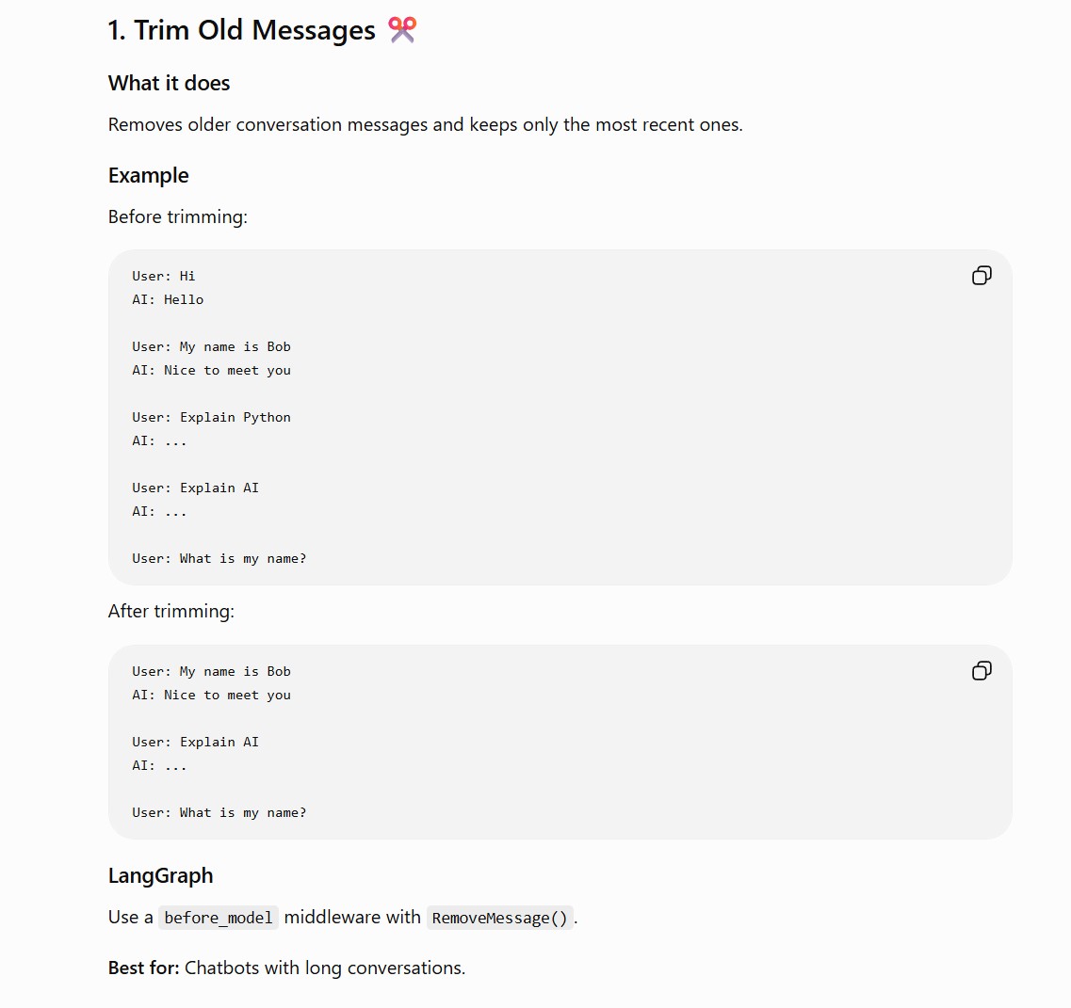This screenshot has height=1008, width=1071.
Task: Click 'AI: Hello' line in code block
Action: [x=168, y=299]
